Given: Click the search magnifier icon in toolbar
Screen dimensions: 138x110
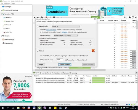Looking at the screenshot, I should coord(125,17).
